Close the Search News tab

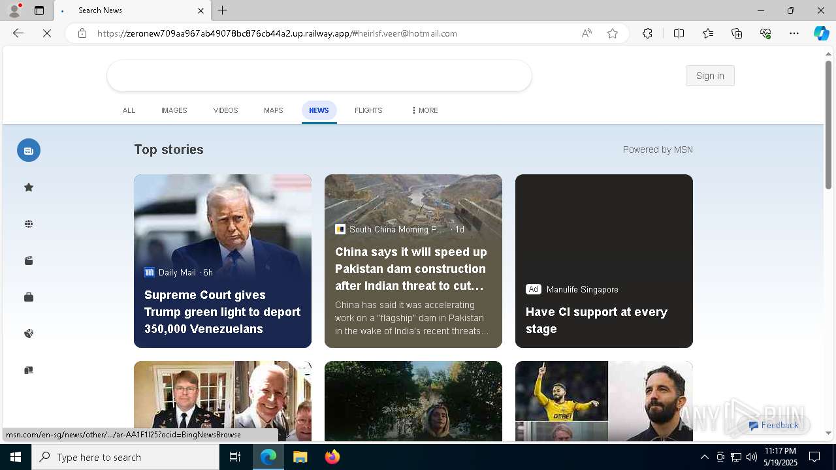pos(201,10)
